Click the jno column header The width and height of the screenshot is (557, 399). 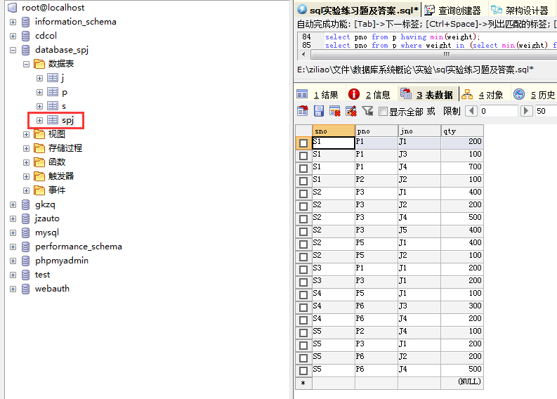click(x=419, y=131)
